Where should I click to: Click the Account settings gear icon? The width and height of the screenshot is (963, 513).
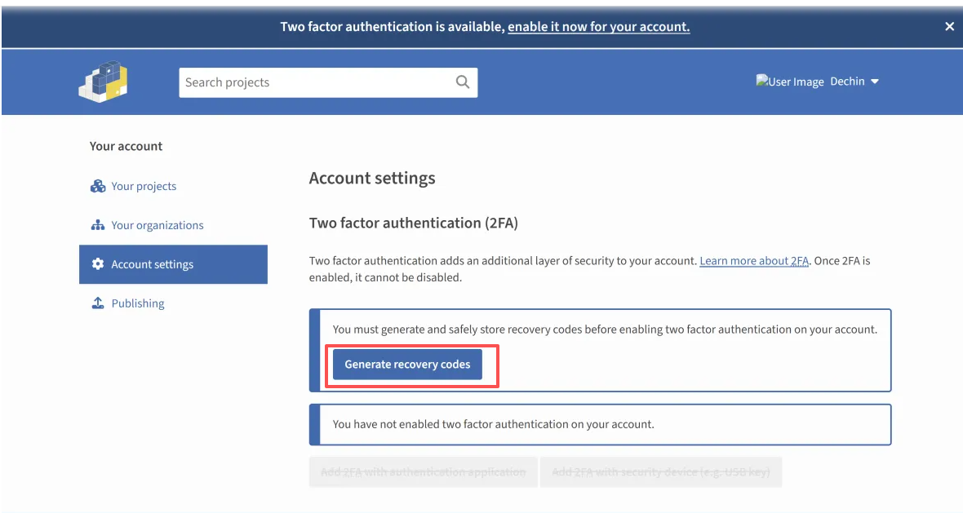click(98, 264)
